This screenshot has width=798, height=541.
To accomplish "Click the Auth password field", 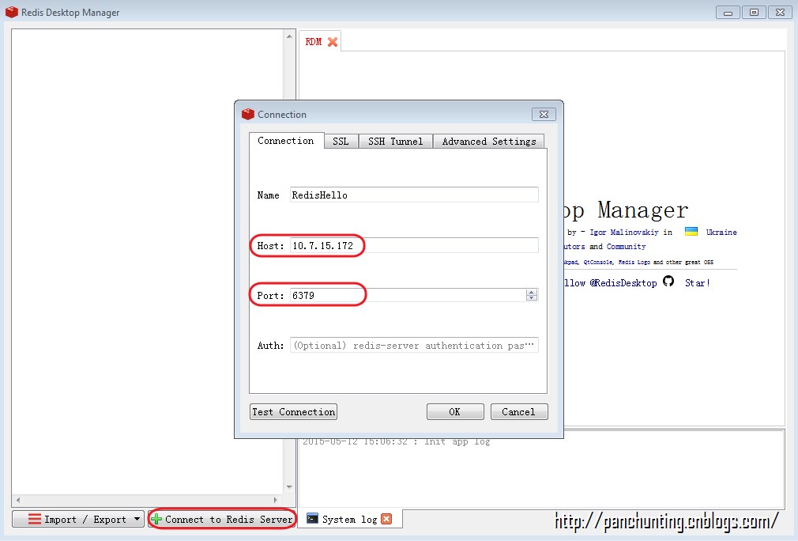I will coord(414,345).
